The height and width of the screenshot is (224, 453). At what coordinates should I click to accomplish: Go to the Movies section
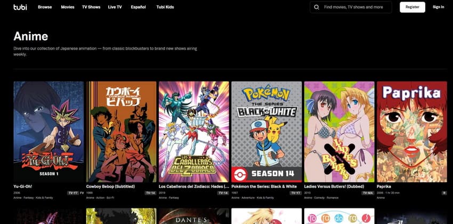click(68, 7)
